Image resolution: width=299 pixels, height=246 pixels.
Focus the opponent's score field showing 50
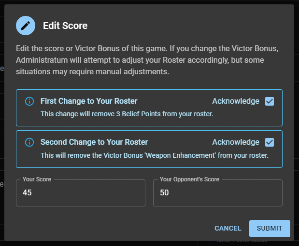tap(217, 193)
